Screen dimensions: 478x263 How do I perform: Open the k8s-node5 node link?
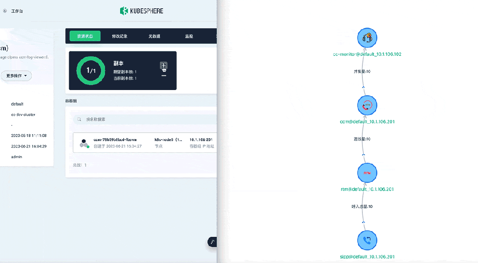click(168, 140)
